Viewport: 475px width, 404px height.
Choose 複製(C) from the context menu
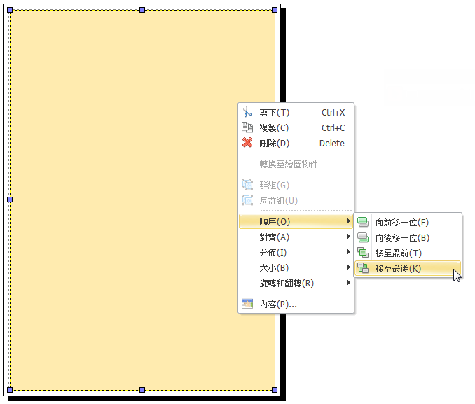click(296, 128)
